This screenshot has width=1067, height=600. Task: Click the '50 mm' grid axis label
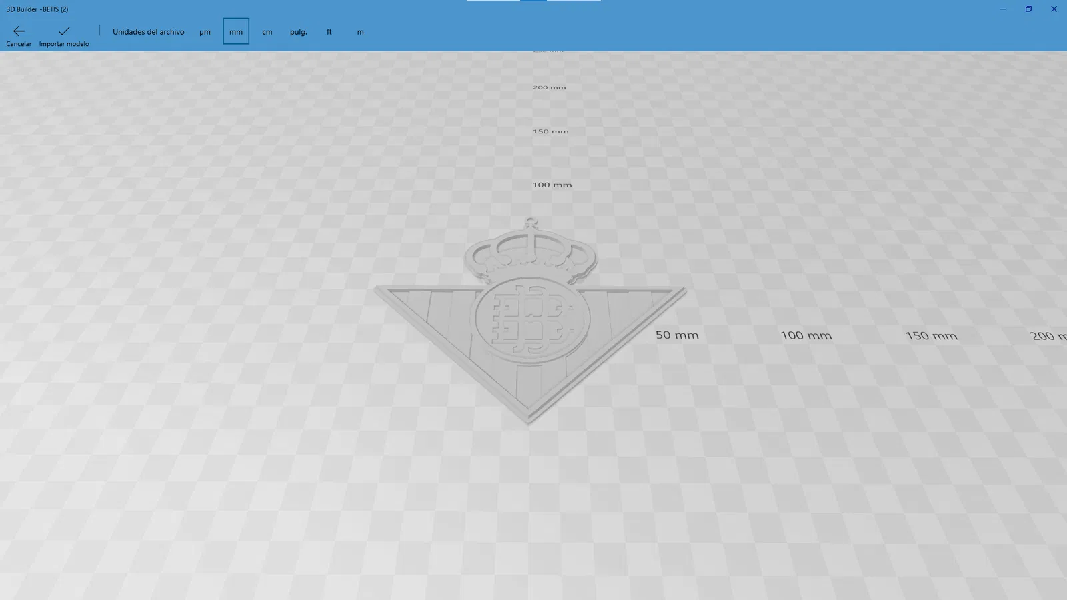tap(677, 335)
